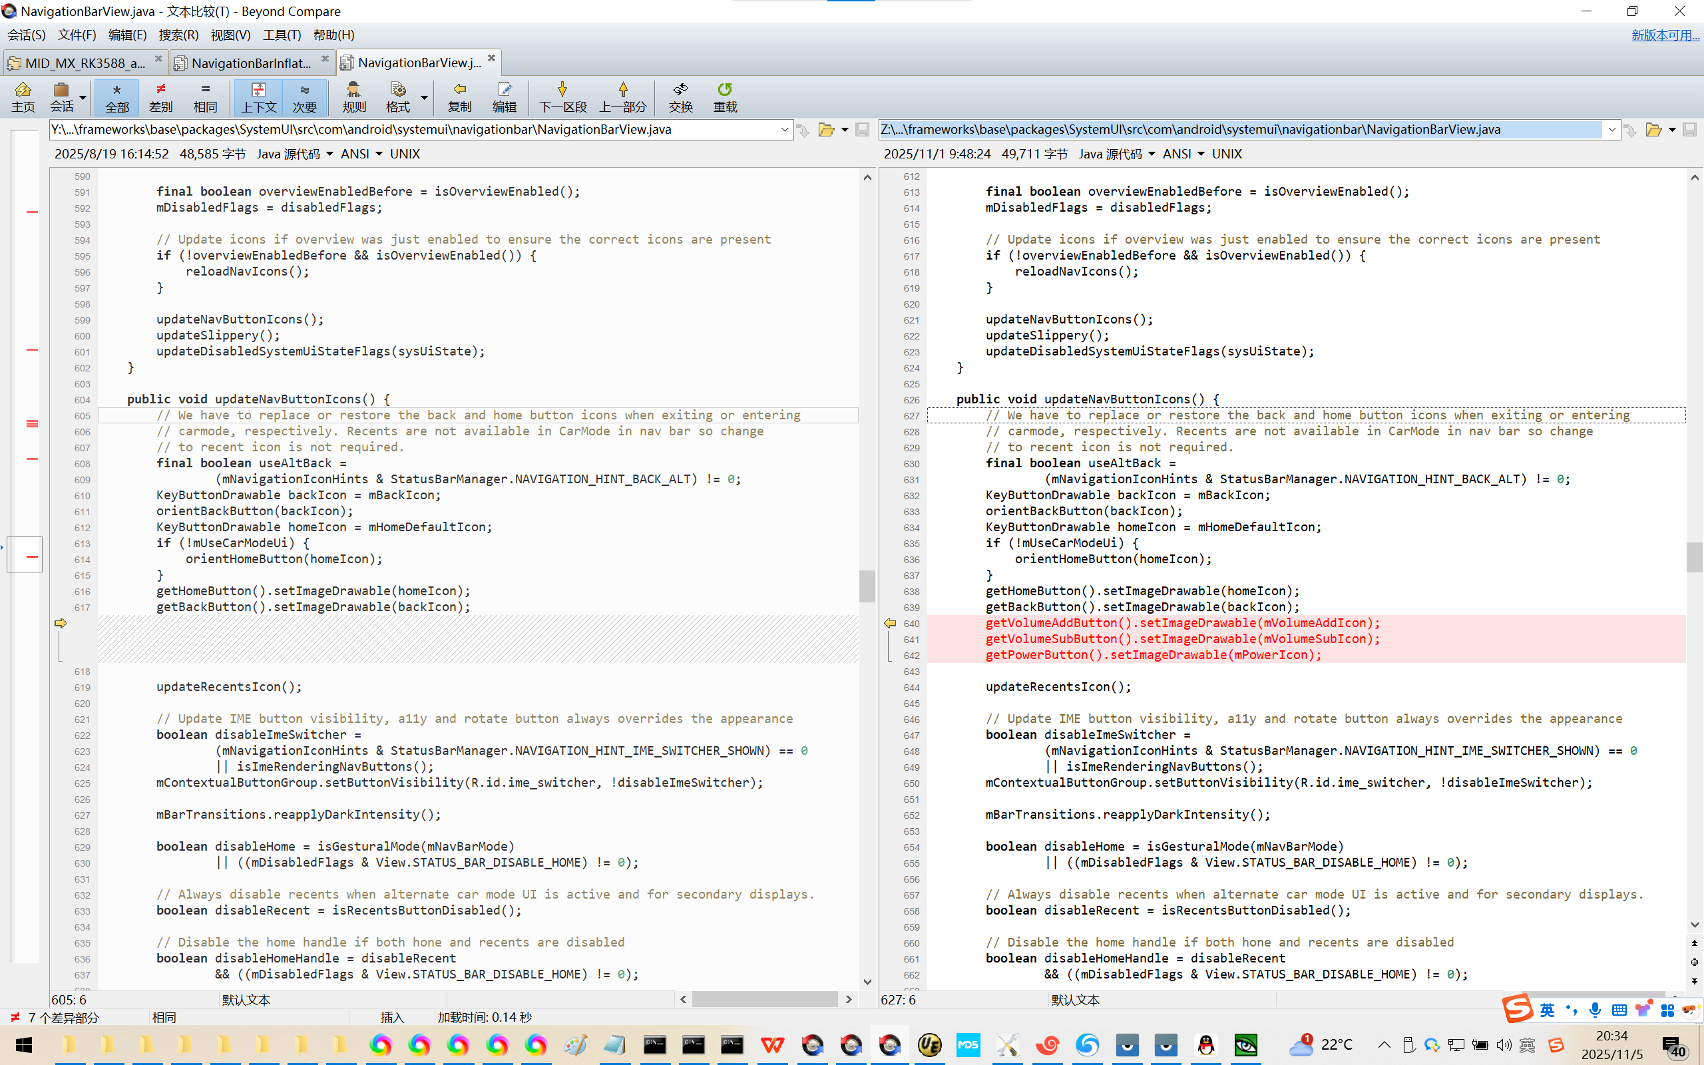This screenshot has height=1065, width=1704.
Task: Click the 复制 copy toolbar icon
Action: (459, 97)
